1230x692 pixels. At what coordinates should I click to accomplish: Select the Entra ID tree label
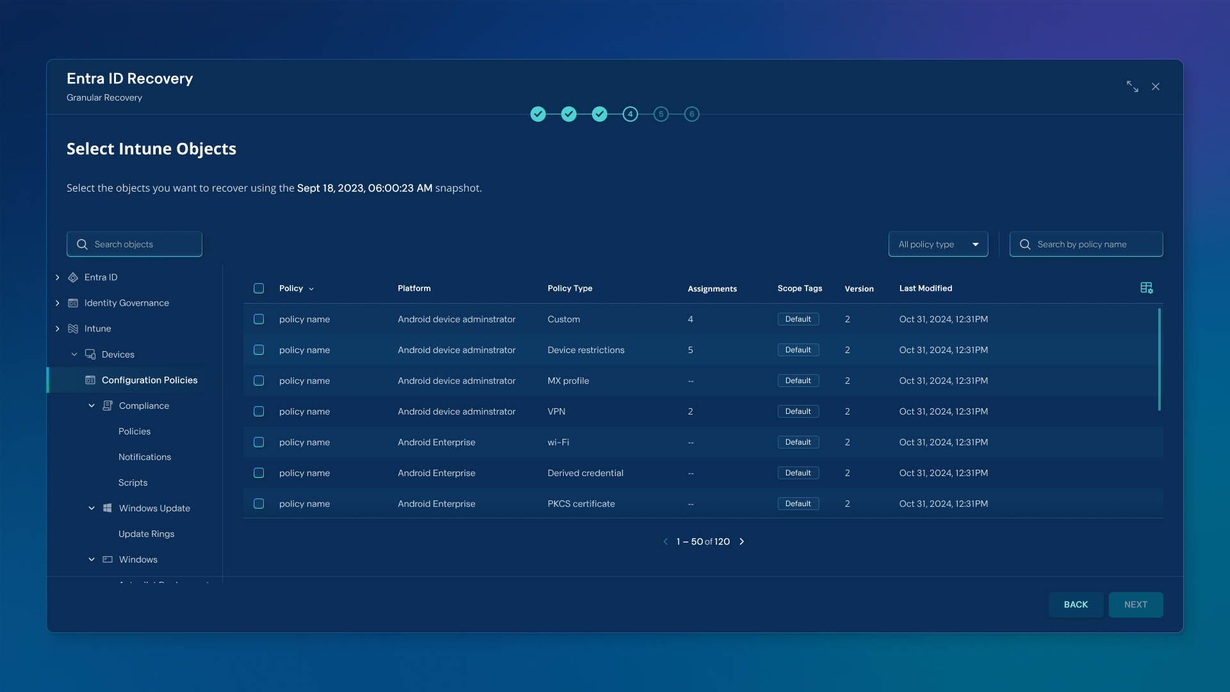tap(101, 277)
